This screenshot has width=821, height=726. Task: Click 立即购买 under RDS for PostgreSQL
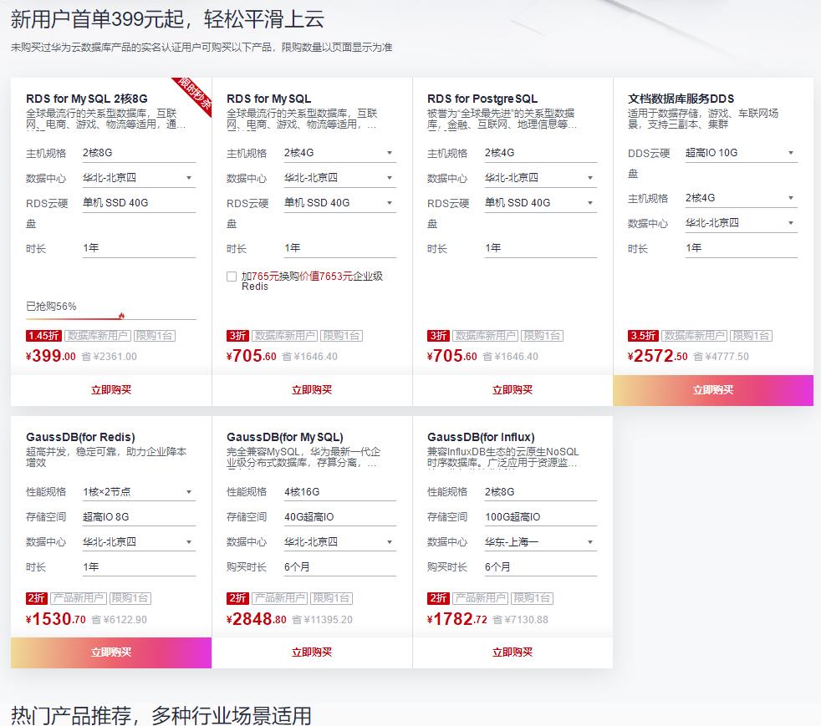[x=512, y=389]
